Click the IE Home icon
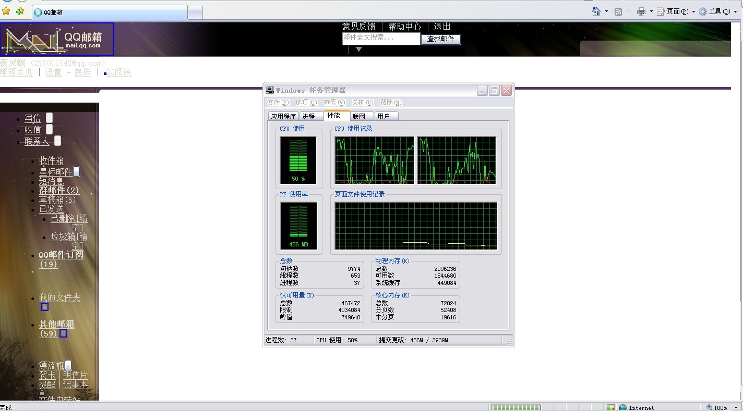This screenshot has height=411, width=743. point(596,11)
